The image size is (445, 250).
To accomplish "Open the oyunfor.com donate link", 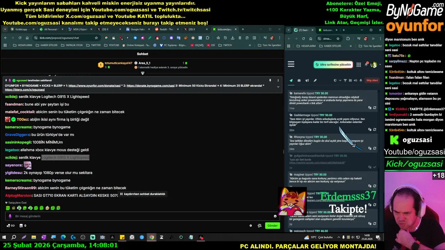I will click(94, 85).
